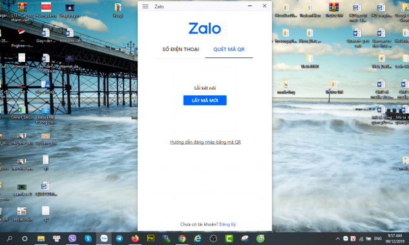Select the headsnrujat Word document
The height and width of the screenshot is (245, 409).
pos(70,35)
